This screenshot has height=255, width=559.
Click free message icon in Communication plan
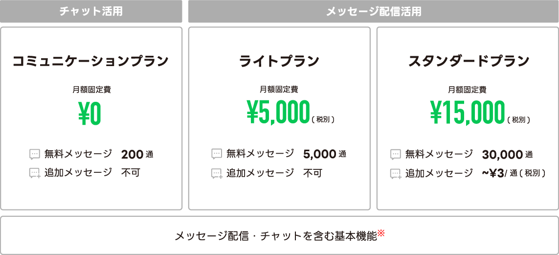coord(35,155)
